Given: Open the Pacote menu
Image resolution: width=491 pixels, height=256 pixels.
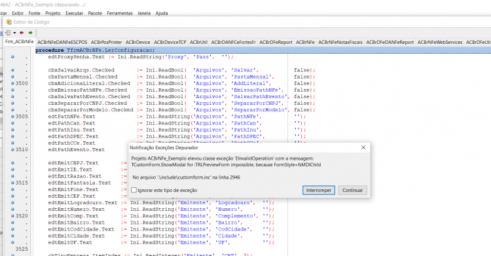Looking at the screenshot, I should point(95,13).
